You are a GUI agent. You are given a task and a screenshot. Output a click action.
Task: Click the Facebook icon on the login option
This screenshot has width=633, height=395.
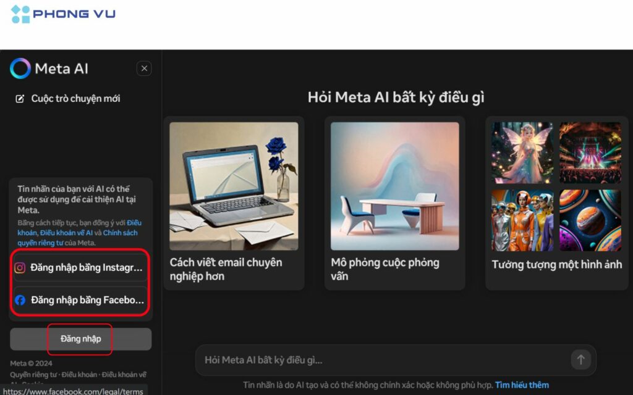pos(19,300)
